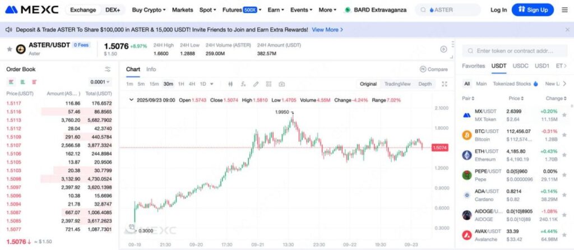Click the tutorial play icon near ticker
This screenshot has height=250, width=574.
(x=443, y=49)
